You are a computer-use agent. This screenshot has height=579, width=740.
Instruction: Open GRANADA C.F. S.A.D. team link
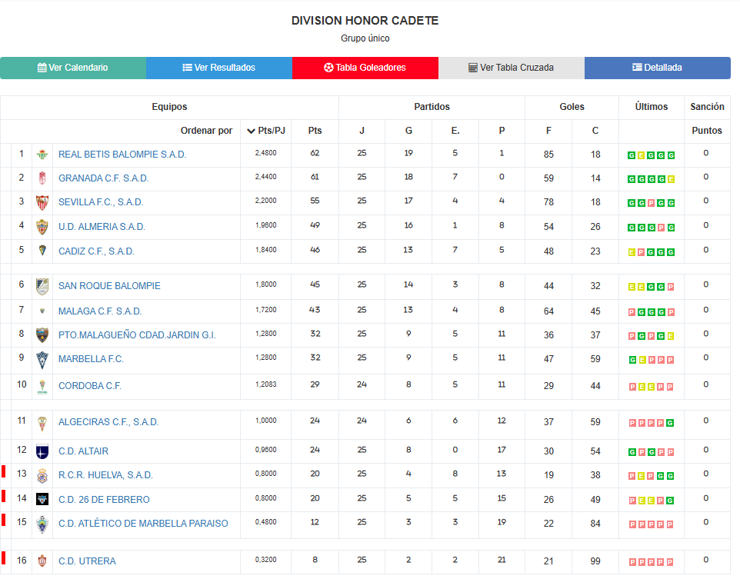point(103,178)
